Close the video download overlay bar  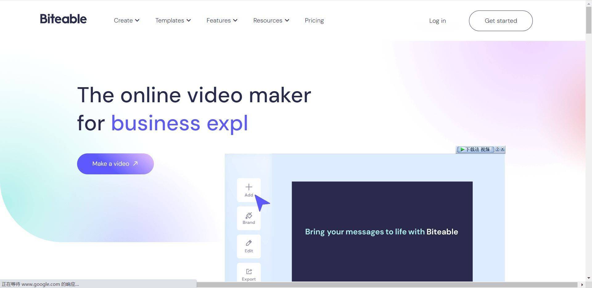click(502, 149)
